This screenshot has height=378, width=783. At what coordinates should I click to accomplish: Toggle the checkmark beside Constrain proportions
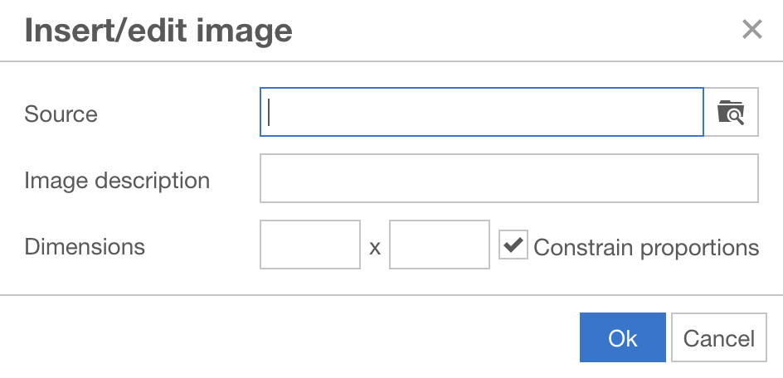coord(513,245)
